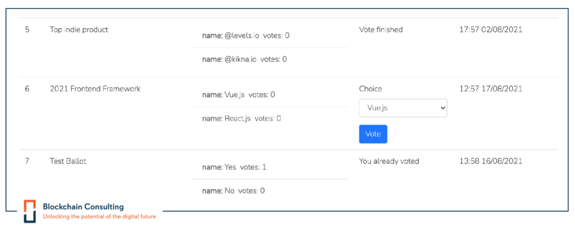This screenshot has height=235, width=575.
Task: Select the Top indie product ballot title
Action: pyautogui.click(x=79, y=30)
